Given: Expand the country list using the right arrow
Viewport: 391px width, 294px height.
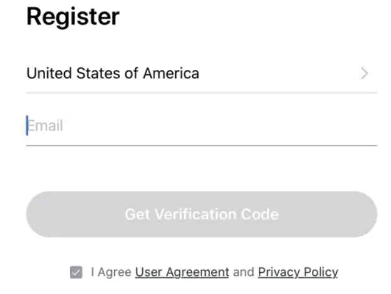Looking at the screenshot, I should [365, 73].
